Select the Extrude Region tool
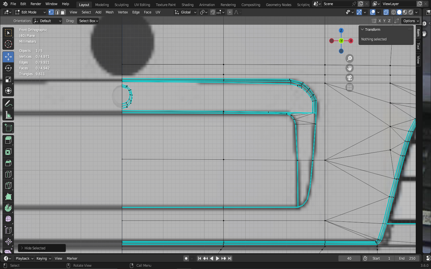This screenshot has width=431, height=269. point(8,140)
